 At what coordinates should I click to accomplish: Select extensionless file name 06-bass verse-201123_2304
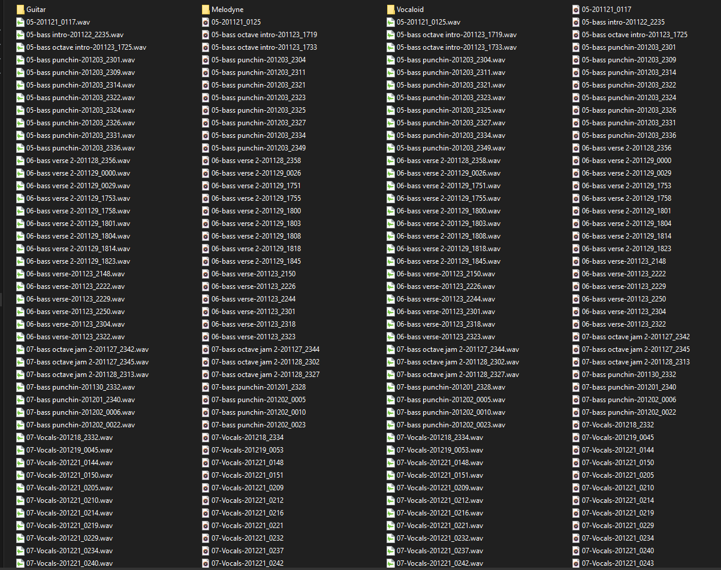click(x=624, y=312)
